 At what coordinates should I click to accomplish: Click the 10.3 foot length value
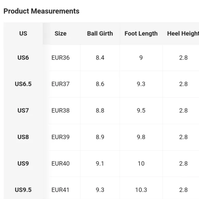point(141,190)
